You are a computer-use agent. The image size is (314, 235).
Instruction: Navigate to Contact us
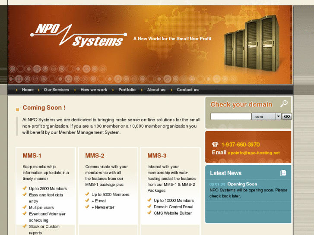tap(187, 90)
